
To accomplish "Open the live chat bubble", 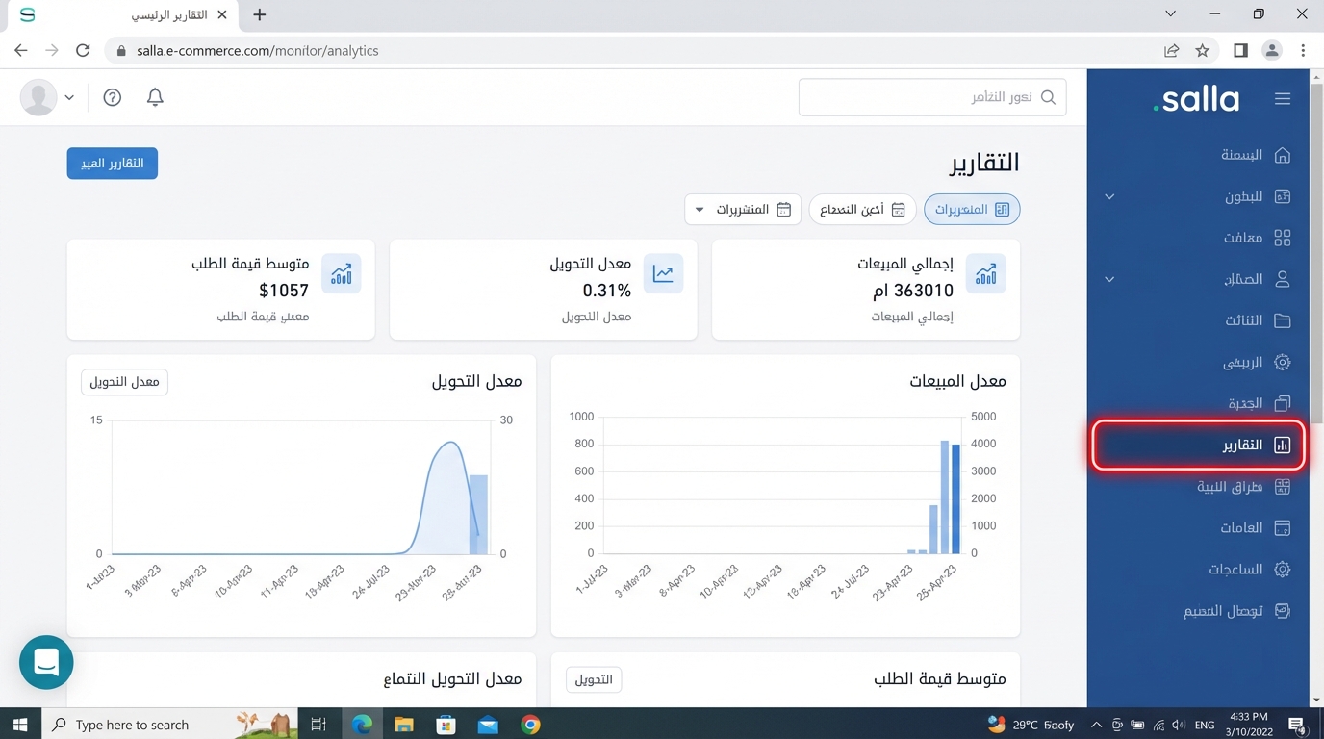I will (45, 662).
